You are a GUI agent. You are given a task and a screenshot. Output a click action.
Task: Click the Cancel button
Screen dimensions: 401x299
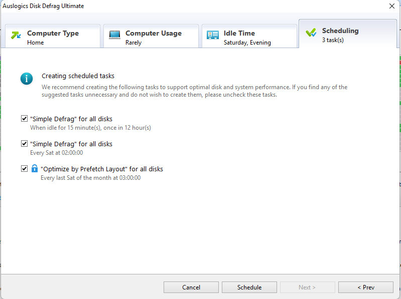(x=191, y=287)
